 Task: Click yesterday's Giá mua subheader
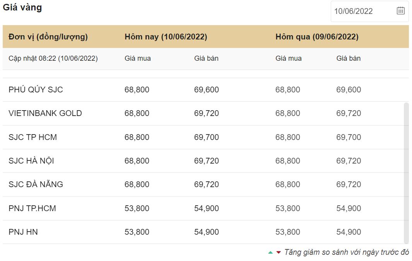(288, 58)
